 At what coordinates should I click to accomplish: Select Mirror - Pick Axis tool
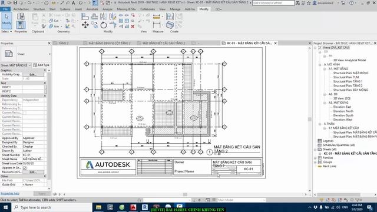pos(104,16)
